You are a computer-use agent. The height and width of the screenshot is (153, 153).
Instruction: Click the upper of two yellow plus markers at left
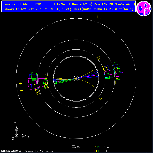pyautogui.click(x=20, y=84)
